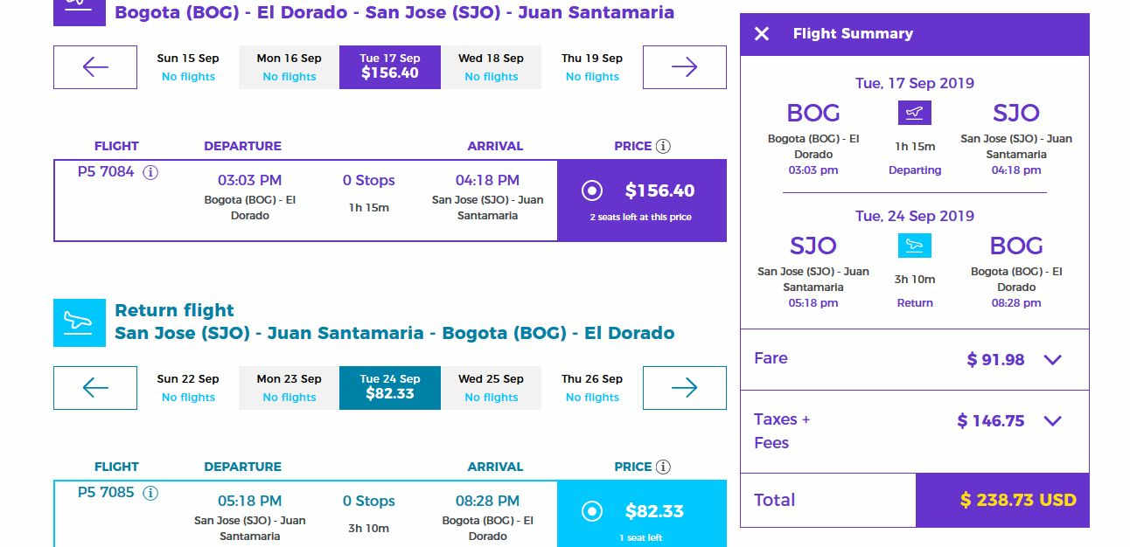Click info icon next to flight P5 7084
This screenshot has width=1130, height=547.
click(x=150, y=172)
